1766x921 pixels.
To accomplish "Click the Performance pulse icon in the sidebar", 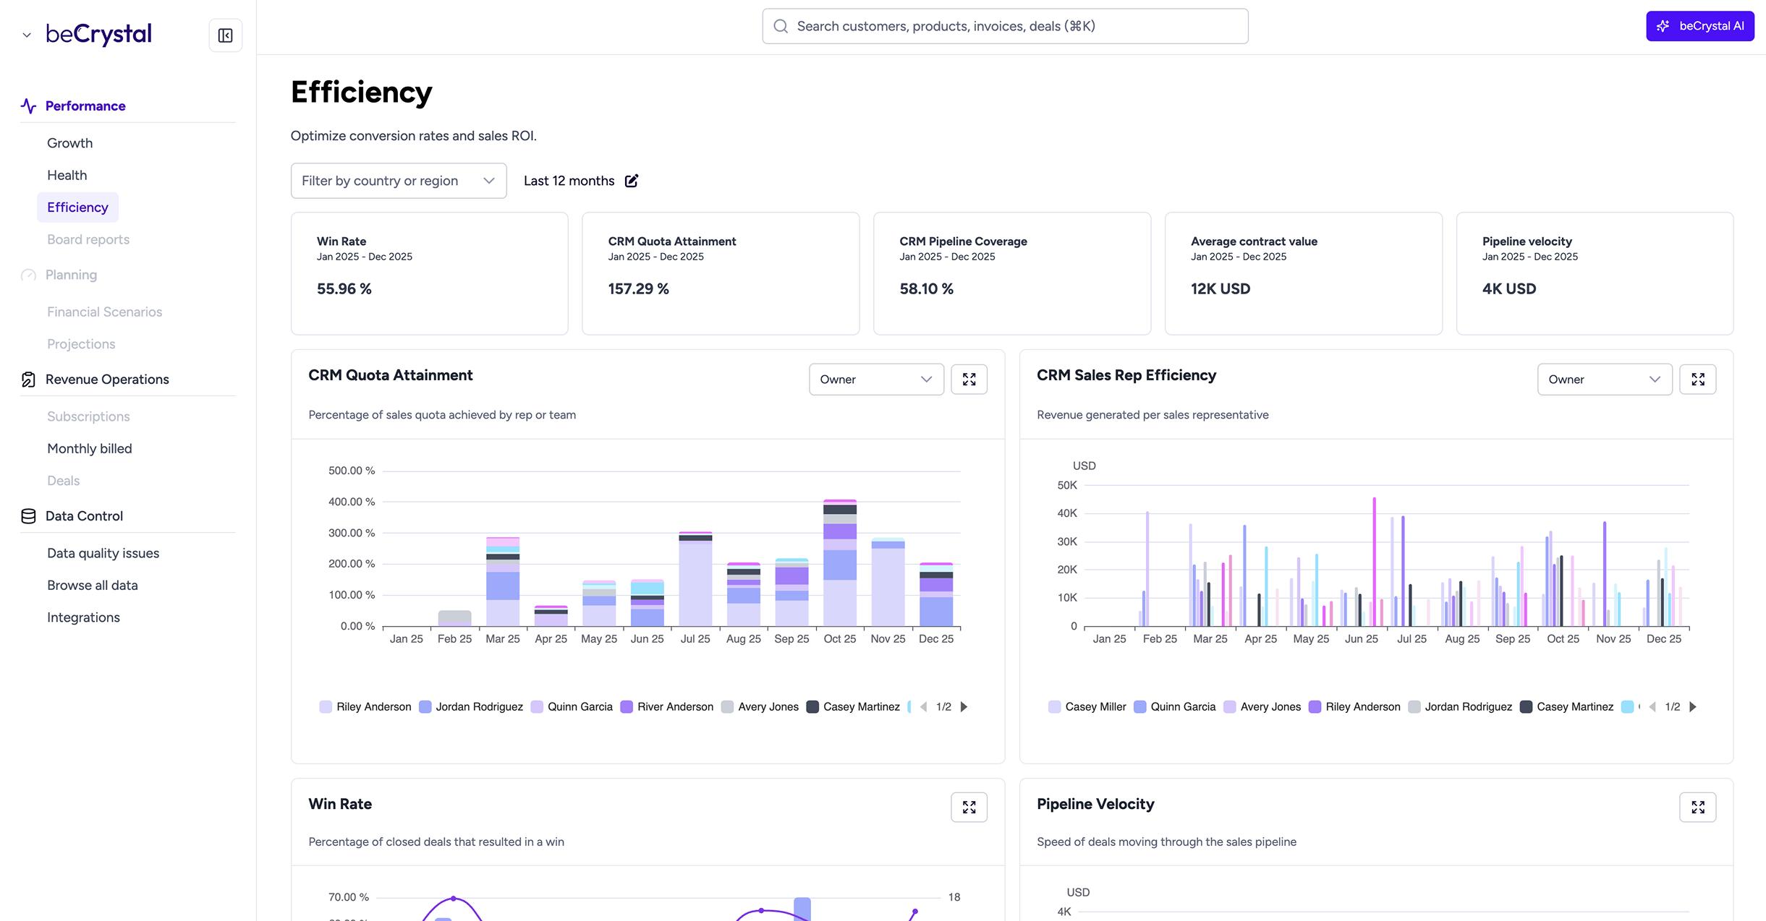I will (x=28, y=106).
